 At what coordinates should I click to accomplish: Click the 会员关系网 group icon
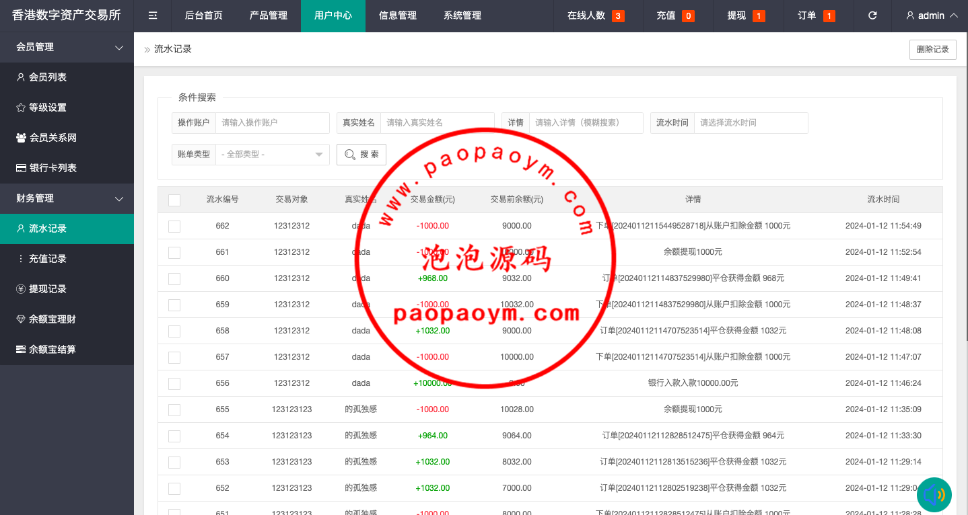[21, 138]
